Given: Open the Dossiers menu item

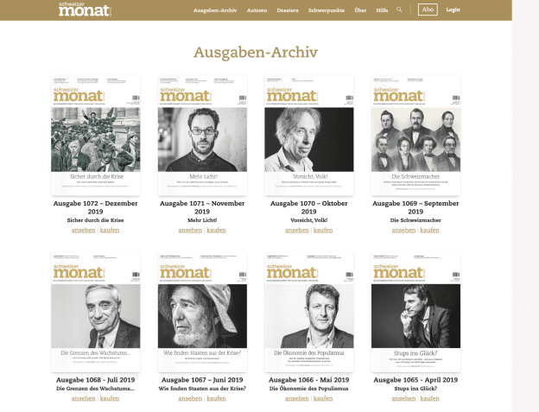Looking at the screenshot, I should pyautogui.click(x=288, y=10).
